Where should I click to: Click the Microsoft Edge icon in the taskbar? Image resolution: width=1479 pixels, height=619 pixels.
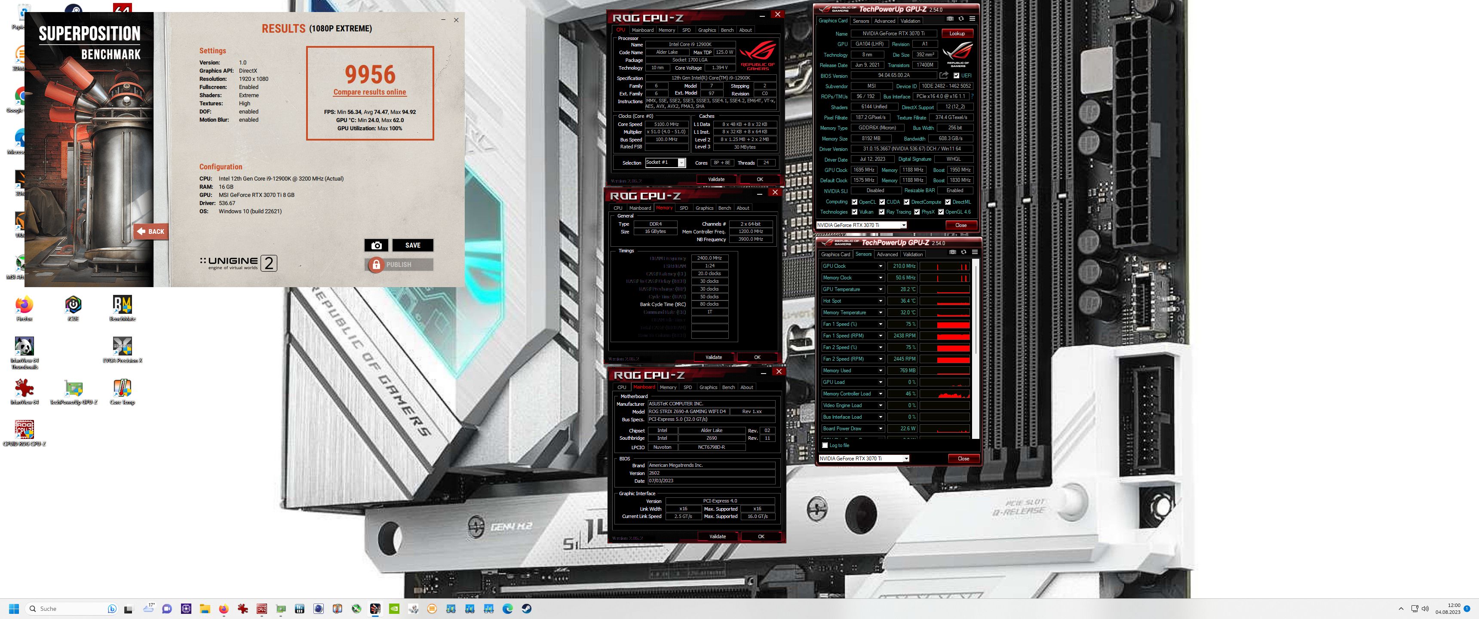tap(507, 609)
